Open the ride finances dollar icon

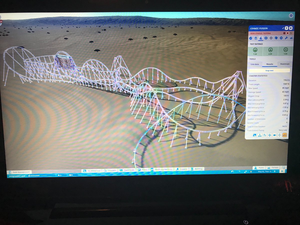click(x=266, y=38)
